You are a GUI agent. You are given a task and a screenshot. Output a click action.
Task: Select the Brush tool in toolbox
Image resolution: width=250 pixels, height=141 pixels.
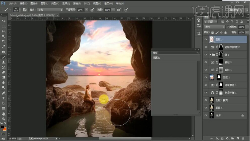3,57
